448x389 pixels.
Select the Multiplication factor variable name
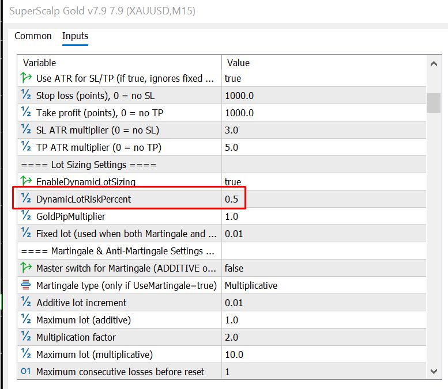point(76,337)
